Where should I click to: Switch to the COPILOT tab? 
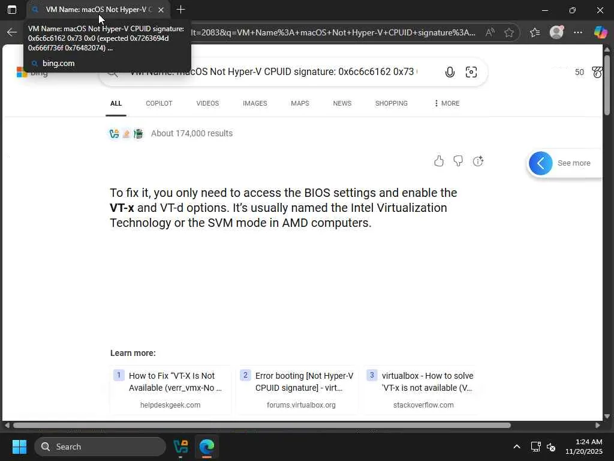(x=159, y=103)
